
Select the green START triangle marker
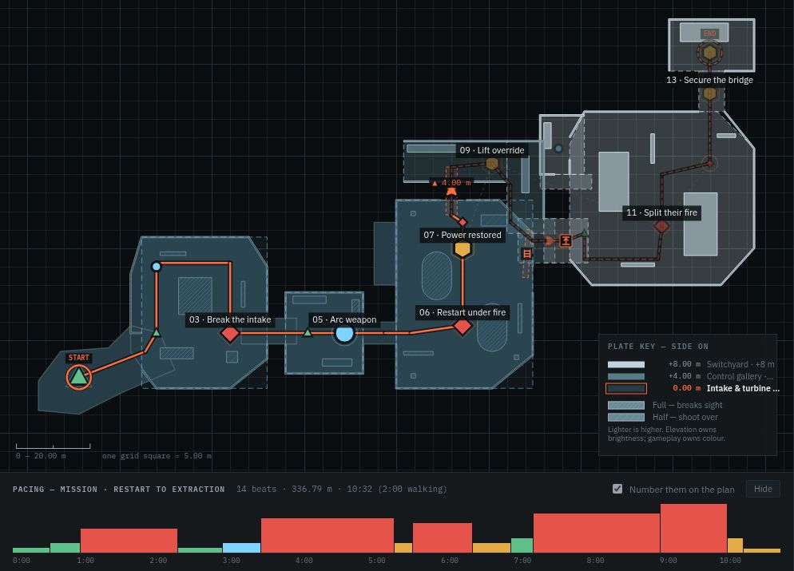tap(78, 377)
